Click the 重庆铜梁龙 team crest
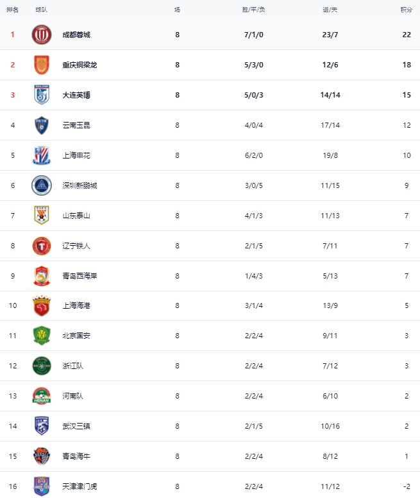This screenshot has height=498, width=420. pyautogui.click(x=42, y=65)
